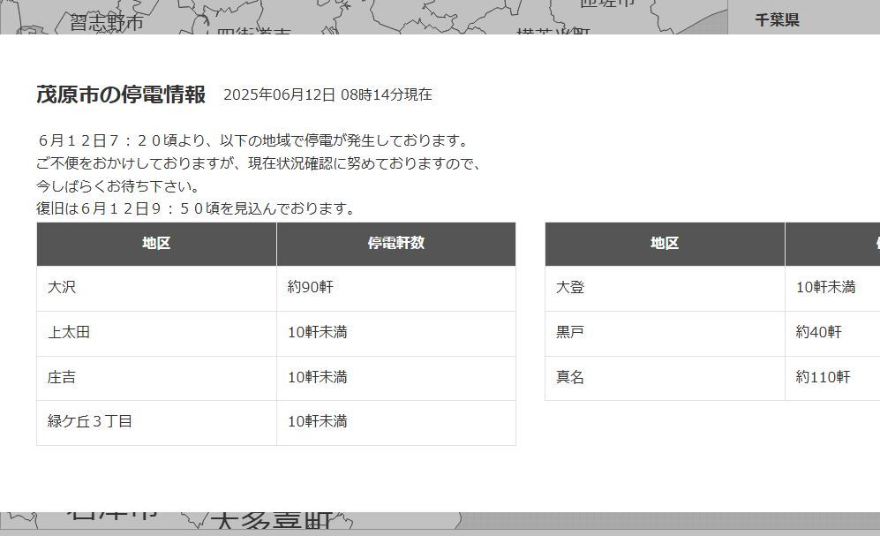
Task: Select the 約110軒 value cell
Action: 833,378
